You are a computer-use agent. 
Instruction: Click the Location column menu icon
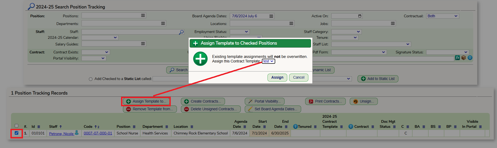pos(192,127)
